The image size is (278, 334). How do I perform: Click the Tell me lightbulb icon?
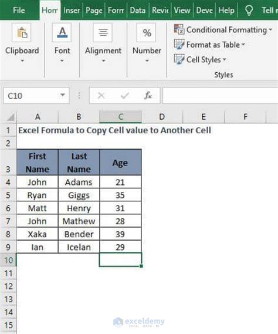point(249,10)
